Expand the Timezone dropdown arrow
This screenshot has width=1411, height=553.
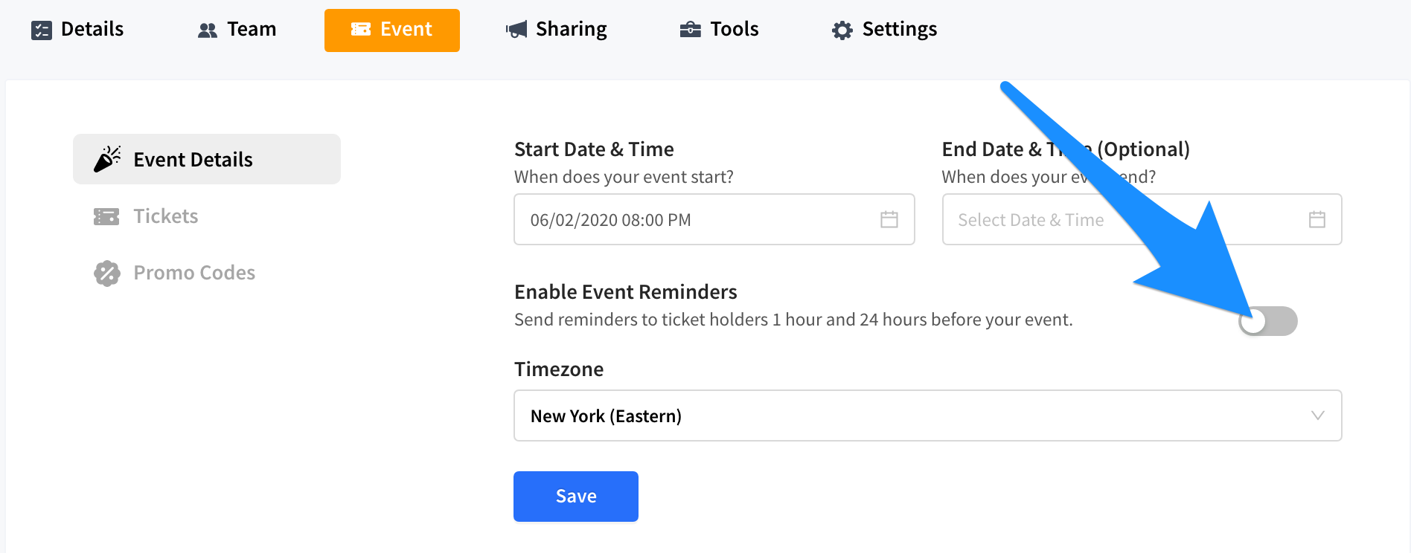(1318, 415)
